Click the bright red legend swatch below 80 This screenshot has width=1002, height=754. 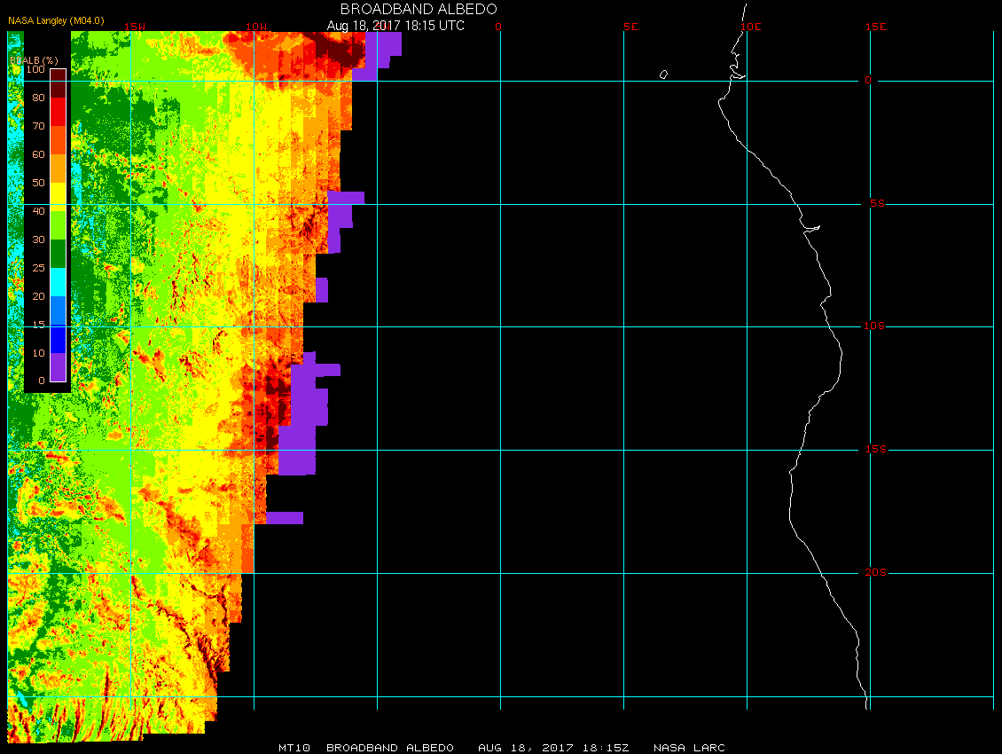click(x=59, y=111)
